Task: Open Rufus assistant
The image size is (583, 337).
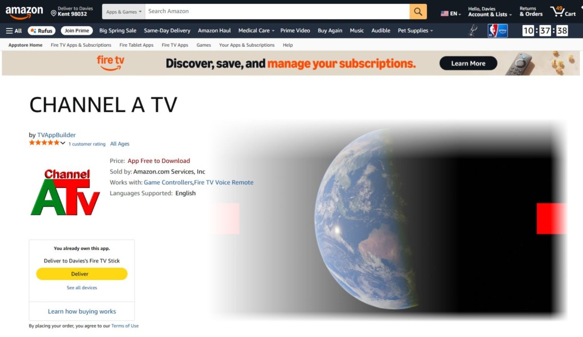Action: pos(42,31)
